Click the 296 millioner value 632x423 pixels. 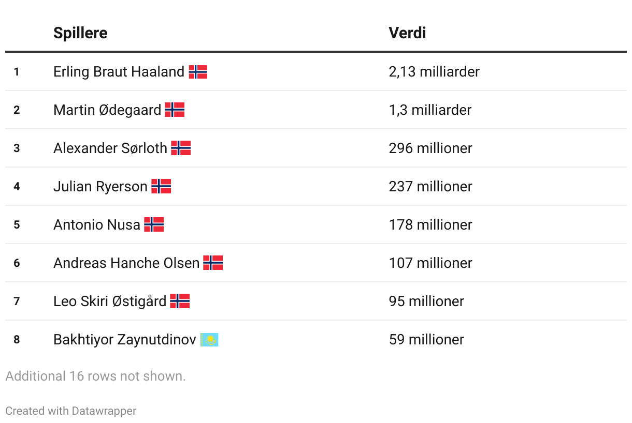430,148
